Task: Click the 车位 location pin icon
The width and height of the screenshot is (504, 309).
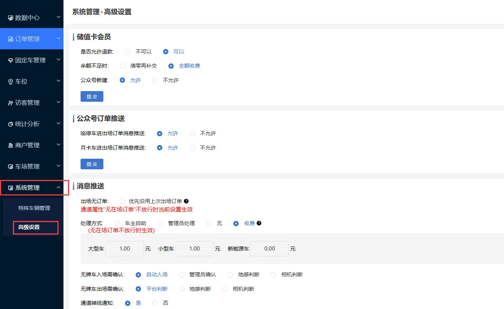Action: (11, 82)
